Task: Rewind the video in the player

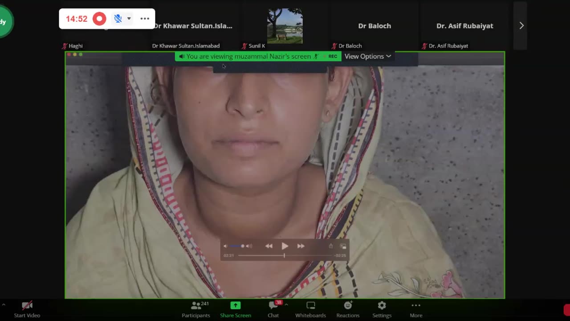Action: point(269,246)
